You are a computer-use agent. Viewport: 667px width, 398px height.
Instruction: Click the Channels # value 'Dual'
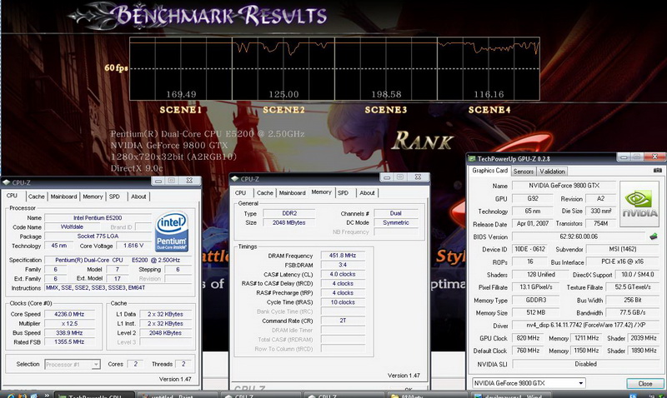(395, 213)
